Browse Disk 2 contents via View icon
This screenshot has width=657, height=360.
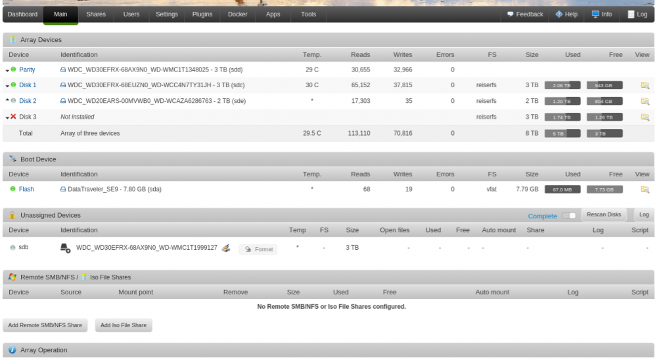(x=645, y=101)
